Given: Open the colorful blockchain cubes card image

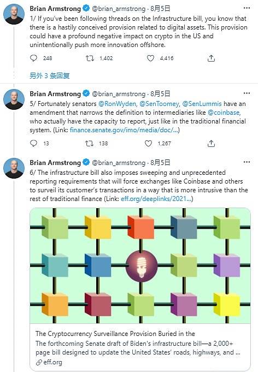Looking at the screenshot, I should pyautogui.click(x=140, y=265).
